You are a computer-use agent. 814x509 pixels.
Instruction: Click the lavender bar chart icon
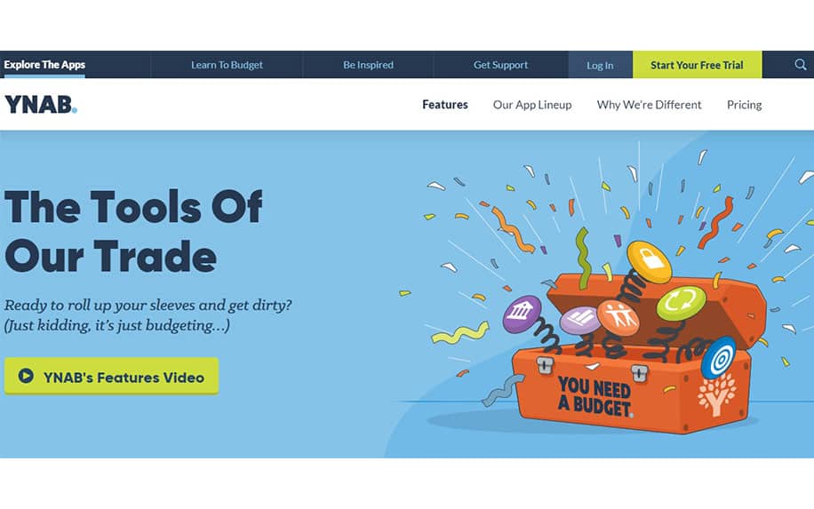(x=580, y=320)
